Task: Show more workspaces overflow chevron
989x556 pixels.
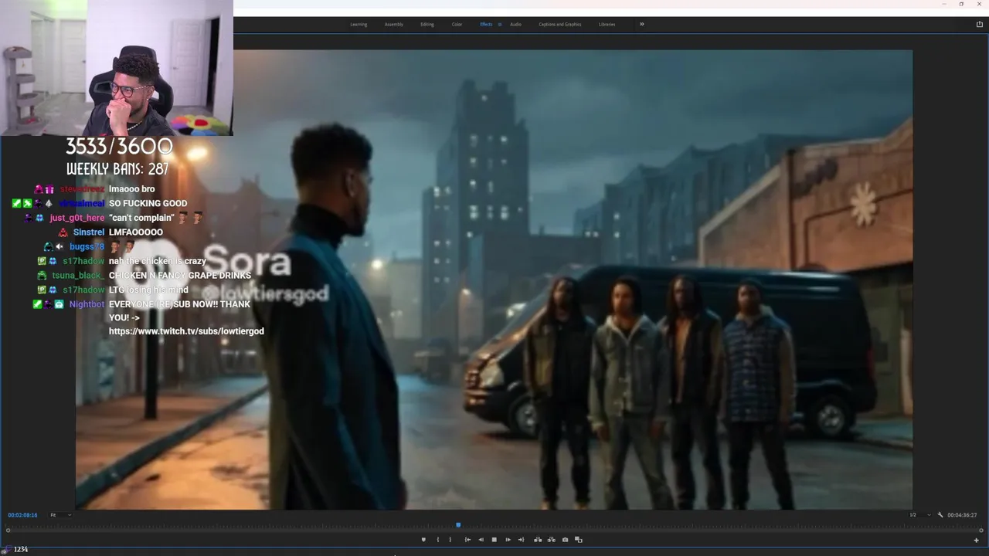Action: (x=641, y=24)
